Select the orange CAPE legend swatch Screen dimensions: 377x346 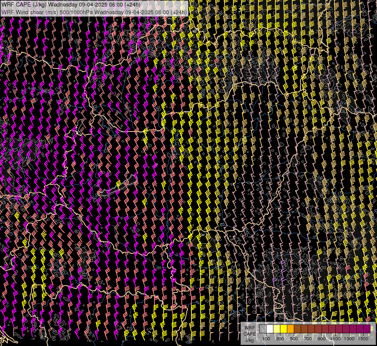[290, 329]
